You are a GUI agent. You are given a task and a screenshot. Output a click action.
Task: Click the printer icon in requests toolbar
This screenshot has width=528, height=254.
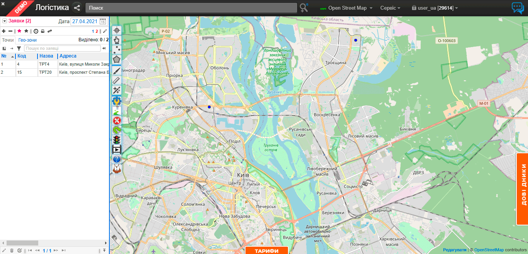[43, 31]
